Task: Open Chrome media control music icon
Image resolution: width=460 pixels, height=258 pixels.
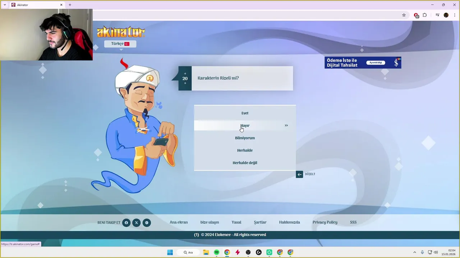Action: 437,15
